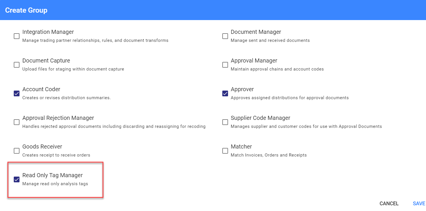
Task: Cancel group creation
Action: click(x=389, y=204)
